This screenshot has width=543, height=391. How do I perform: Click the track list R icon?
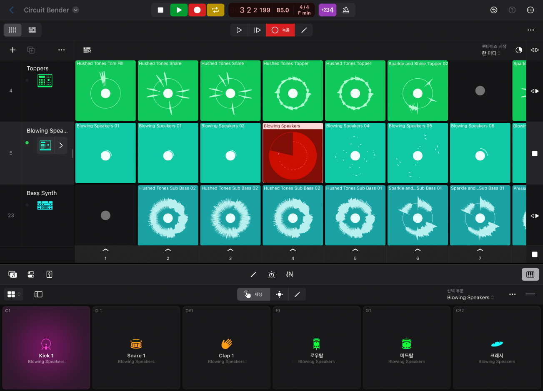coord(87,50)
